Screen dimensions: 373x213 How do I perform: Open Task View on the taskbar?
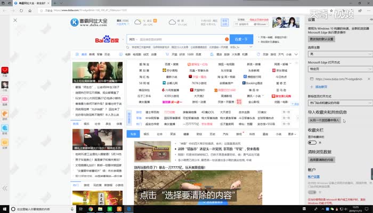point(81,209)
